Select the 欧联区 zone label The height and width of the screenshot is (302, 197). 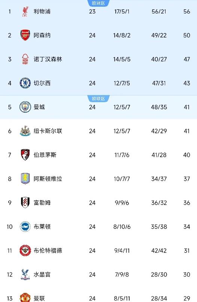98,98
